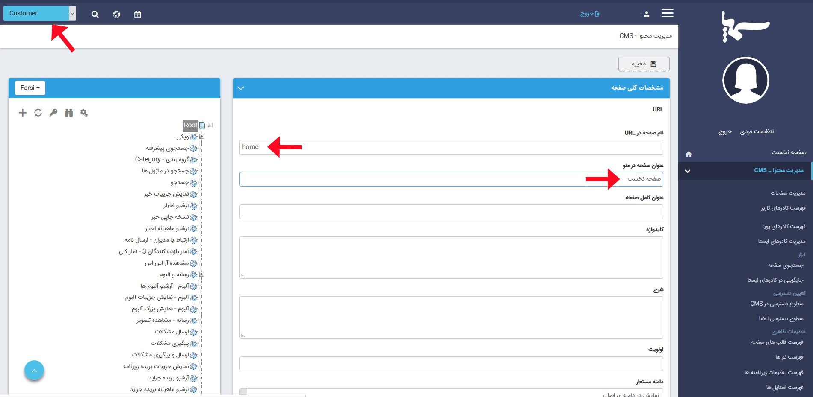813x397 pixels.
Task: Refresh the page tree
Action: click(x=38, y=113)
